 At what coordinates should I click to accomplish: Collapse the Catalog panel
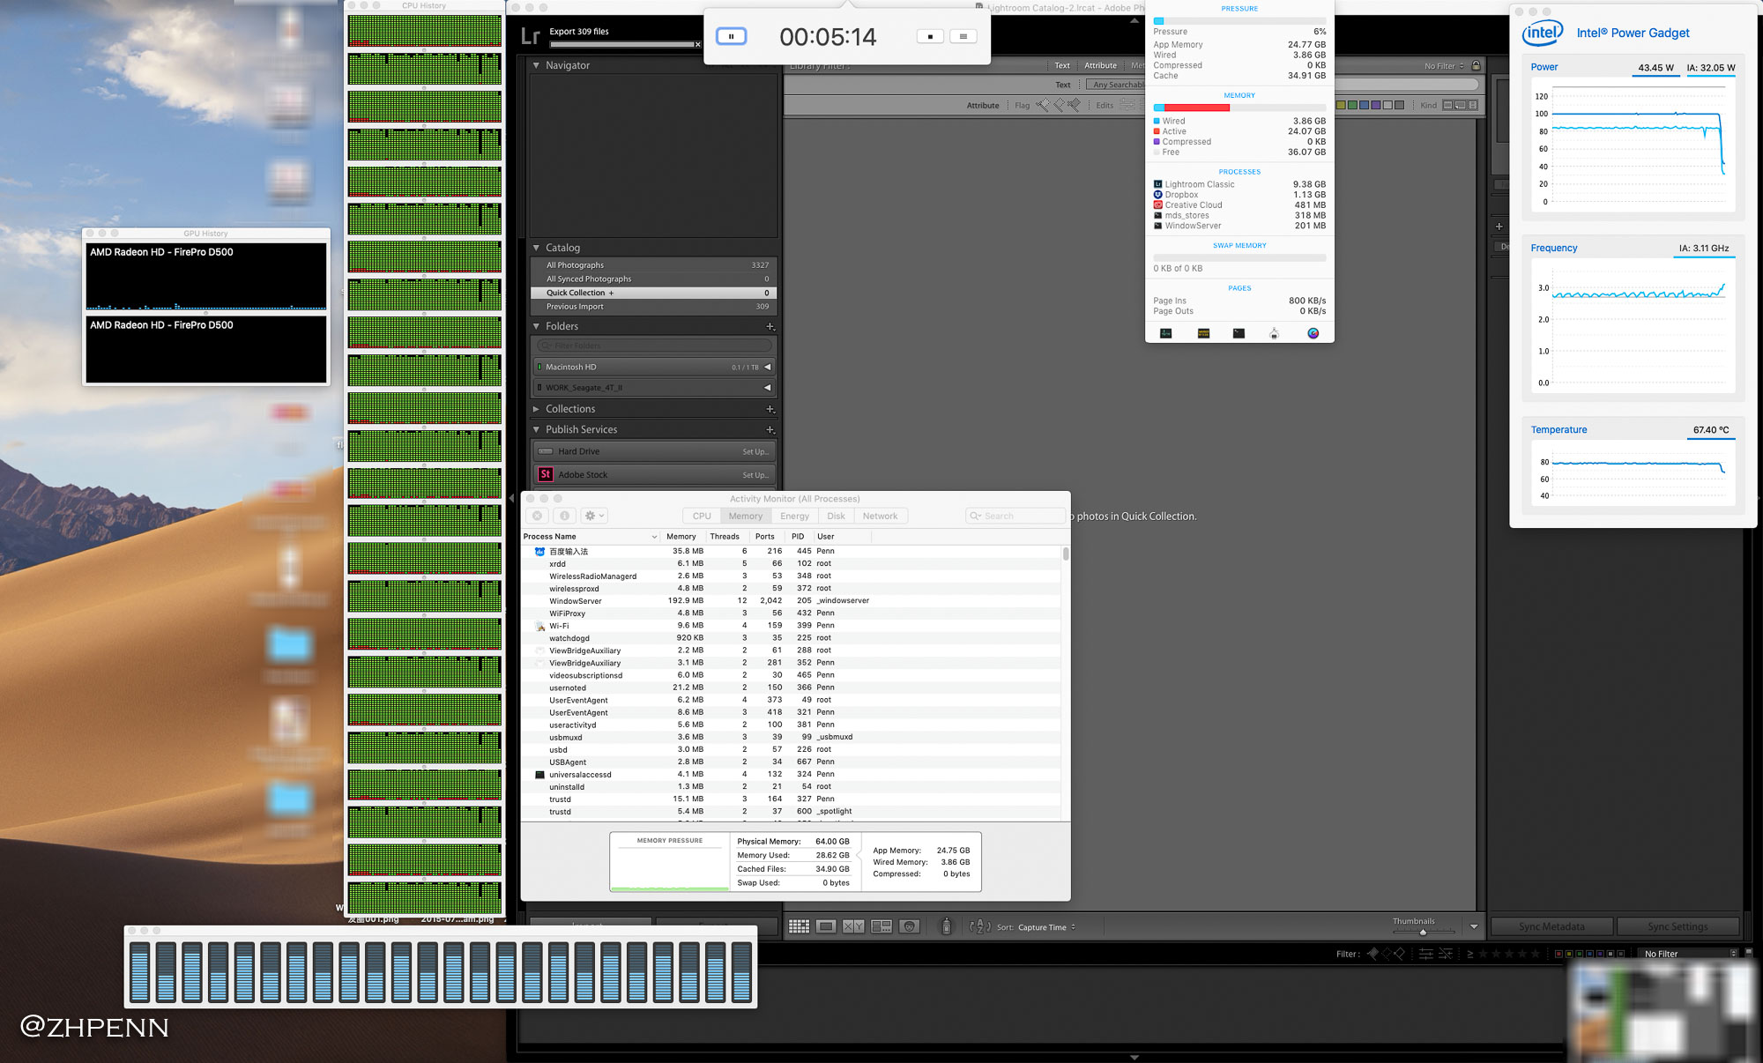536,248
